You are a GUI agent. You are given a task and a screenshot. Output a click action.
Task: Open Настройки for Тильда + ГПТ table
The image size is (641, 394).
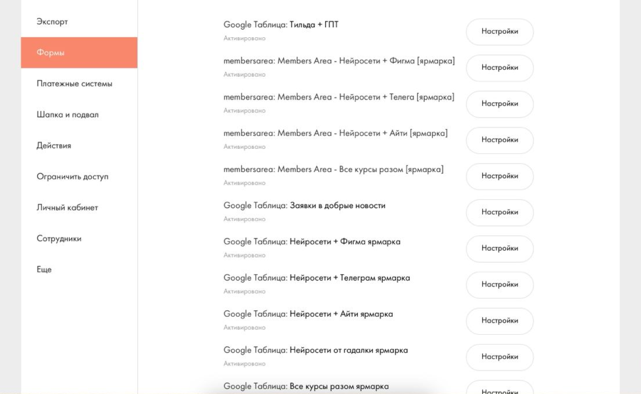500,32
